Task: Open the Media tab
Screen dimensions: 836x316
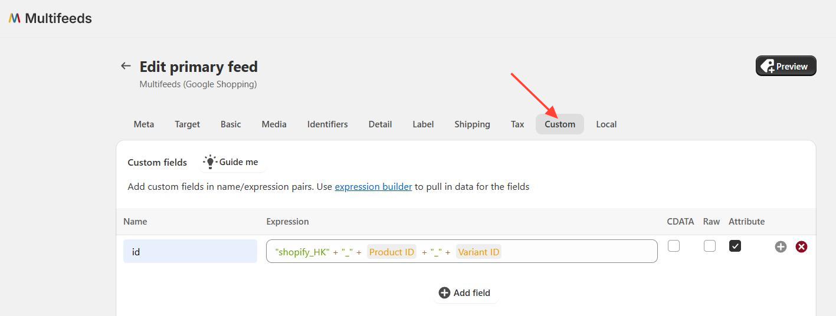Action: point(274,124)
